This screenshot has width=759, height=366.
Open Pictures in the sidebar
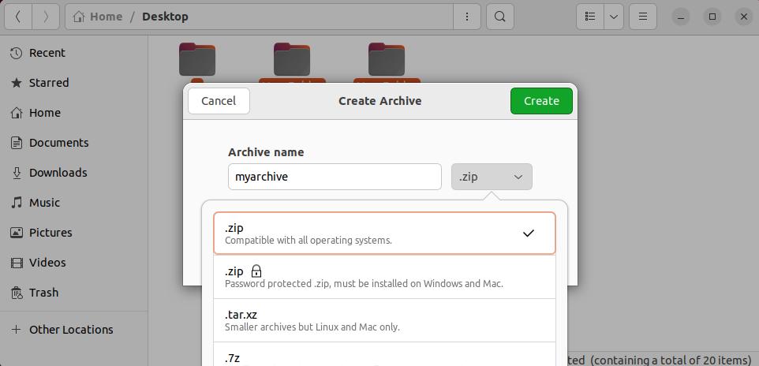[73, 233]
